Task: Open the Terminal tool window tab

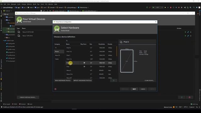Action: point(22,104)
